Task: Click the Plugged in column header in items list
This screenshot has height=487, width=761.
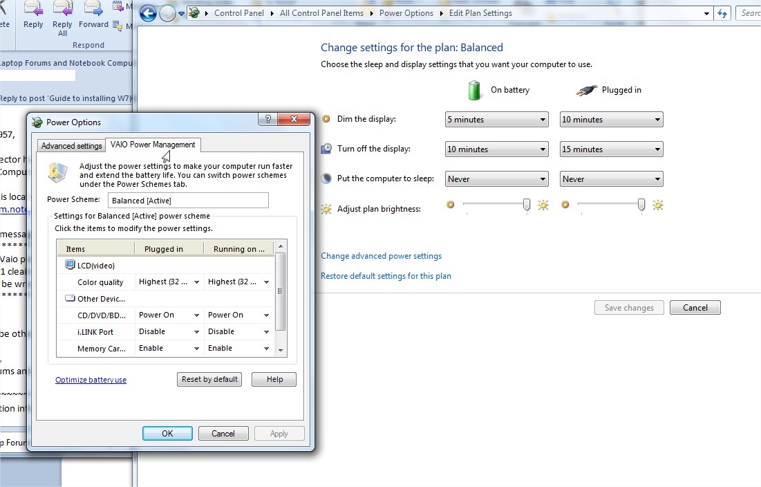Action: [x=169, y=248]
